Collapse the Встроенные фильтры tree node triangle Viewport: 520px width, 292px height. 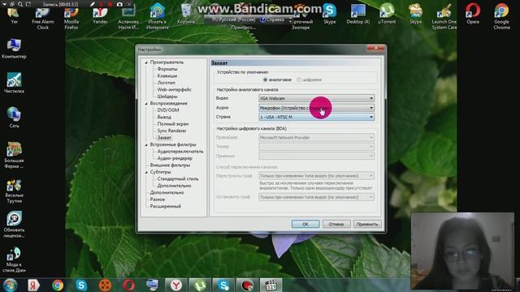146,144
